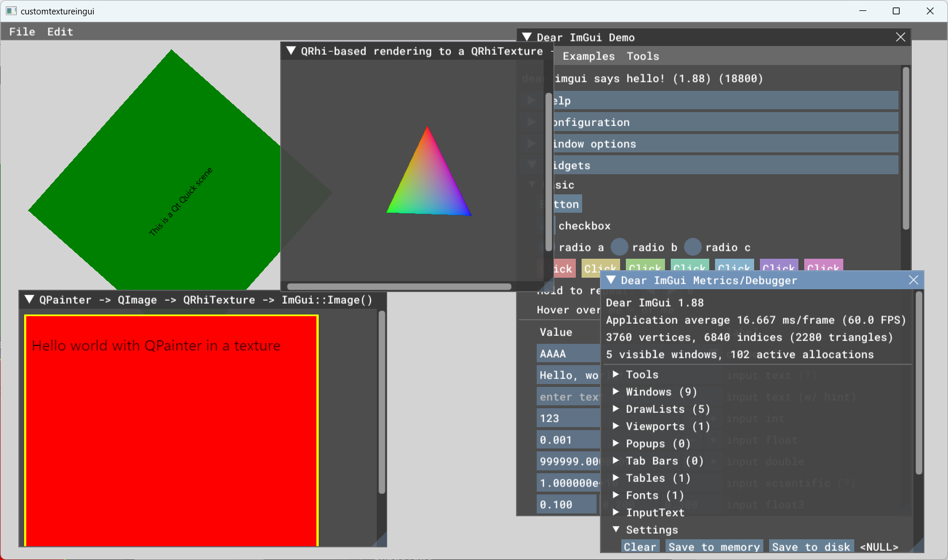Collapse the Settings tree node
948x560 pixels.
[x=616, y=530]
